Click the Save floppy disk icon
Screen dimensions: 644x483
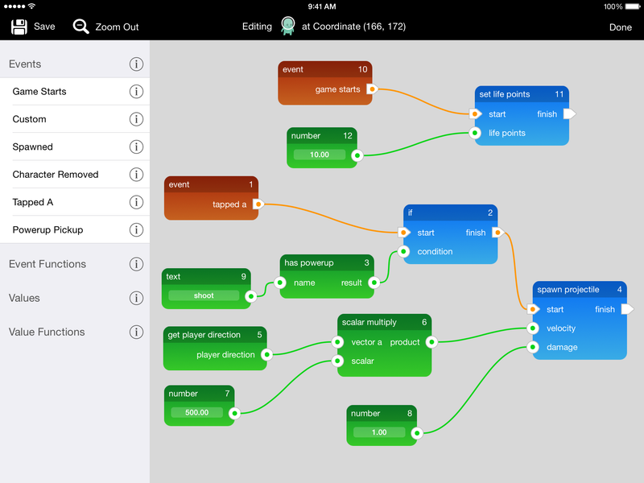(19, 27)
